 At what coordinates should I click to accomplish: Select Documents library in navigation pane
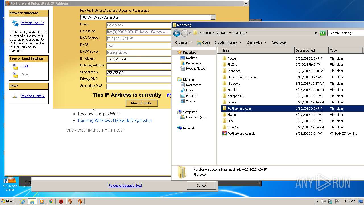tap(193, 85)
